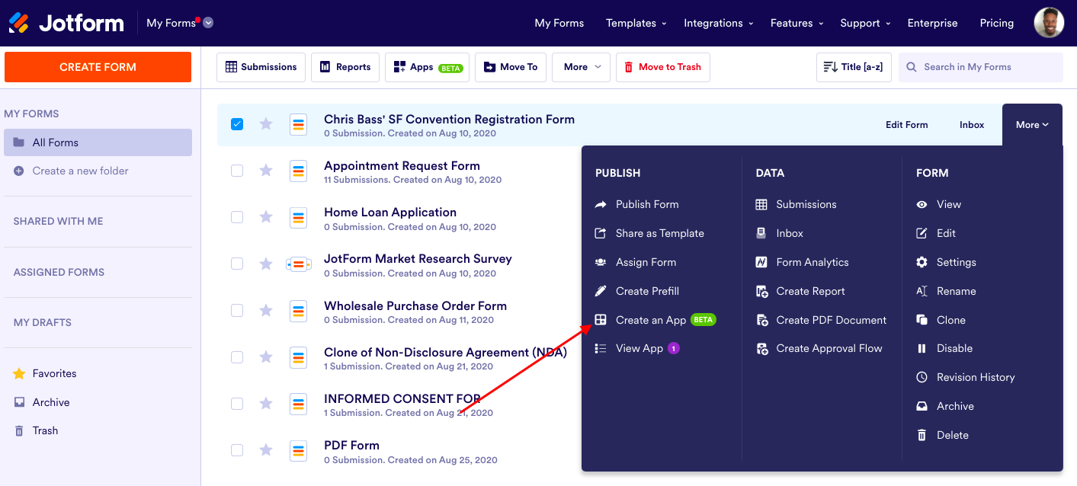This screenshot has height=486, width=1077.
Task: Choose Clone from the Form menu
Action: click(x=950, y=320)
